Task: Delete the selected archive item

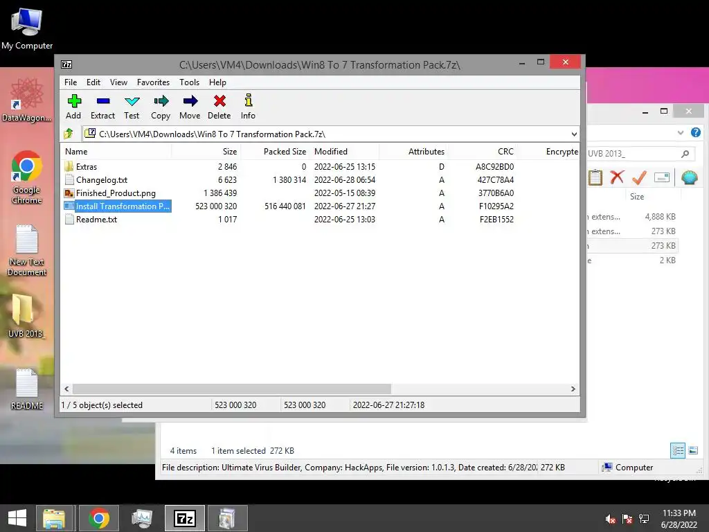Action: click(x=219, y=107)
